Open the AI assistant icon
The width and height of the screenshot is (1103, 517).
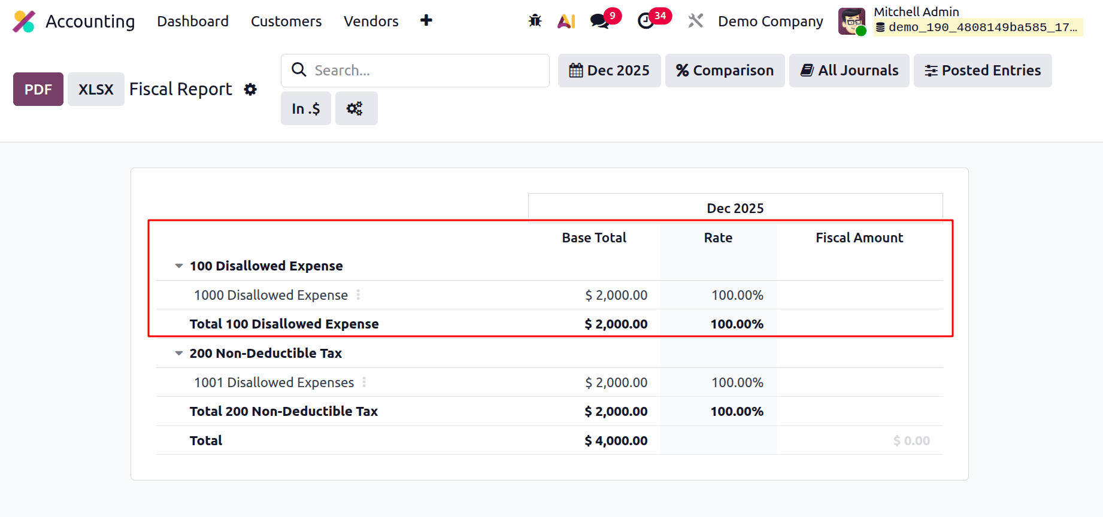point(566,22)
